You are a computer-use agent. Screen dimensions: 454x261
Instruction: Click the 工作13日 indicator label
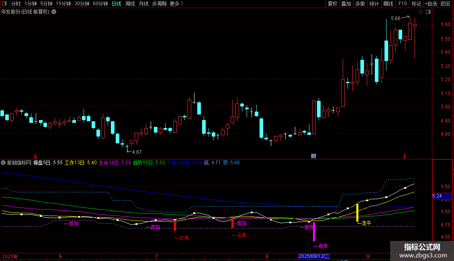tap(80, 163)
